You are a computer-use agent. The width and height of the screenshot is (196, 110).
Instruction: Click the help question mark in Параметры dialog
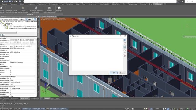pyautogui.click(x=120, y=36)
